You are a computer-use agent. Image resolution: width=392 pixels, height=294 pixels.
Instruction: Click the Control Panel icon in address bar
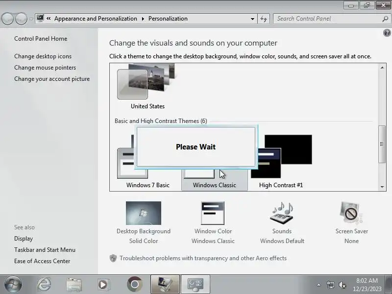click(x=40, y=18)
